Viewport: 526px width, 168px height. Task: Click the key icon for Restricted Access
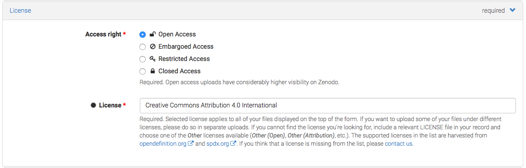[152, 59]
